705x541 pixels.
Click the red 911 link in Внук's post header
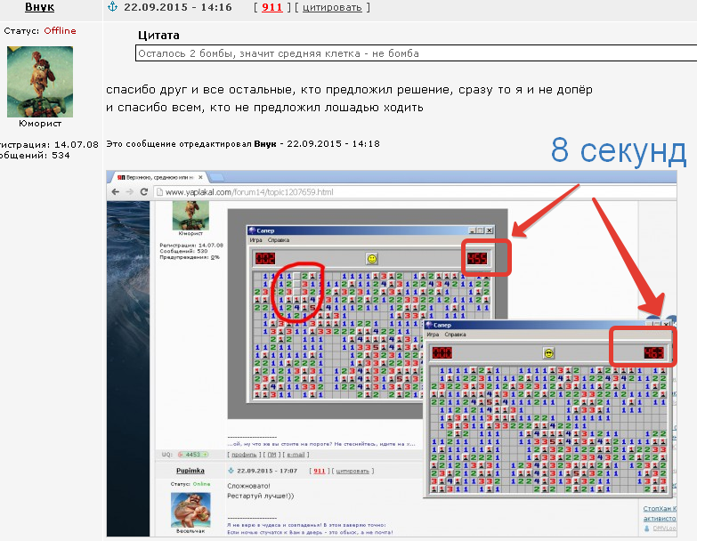(x=272, y=7)
